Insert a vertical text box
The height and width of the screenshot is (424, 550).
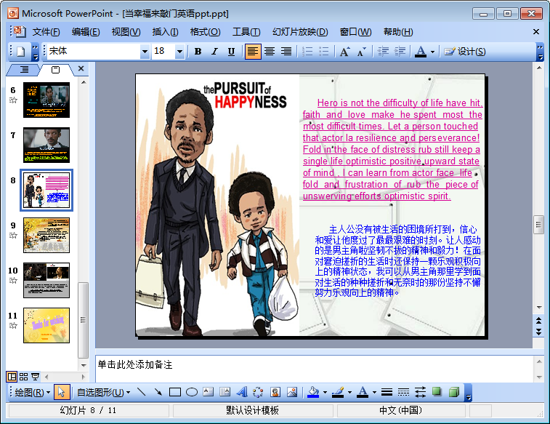click(225, 392)
